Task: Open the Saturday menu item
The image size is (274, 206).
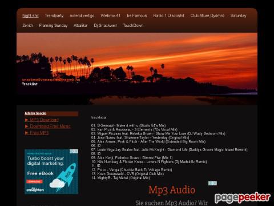Action: click(x=238, y=15)
